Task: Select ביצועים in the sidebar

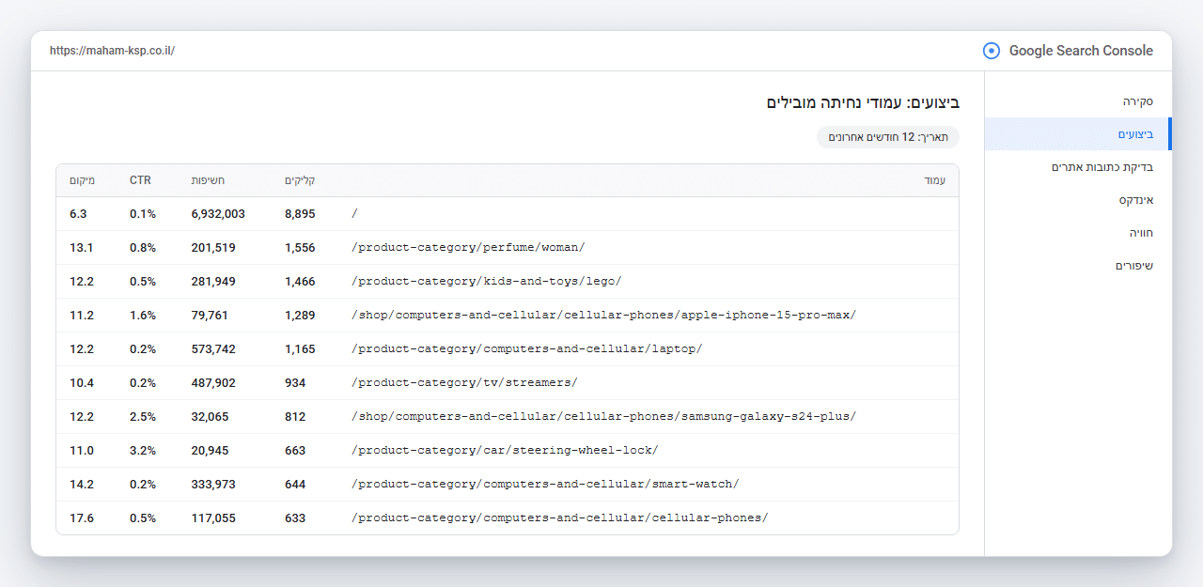Action: tap(1078, 134)
